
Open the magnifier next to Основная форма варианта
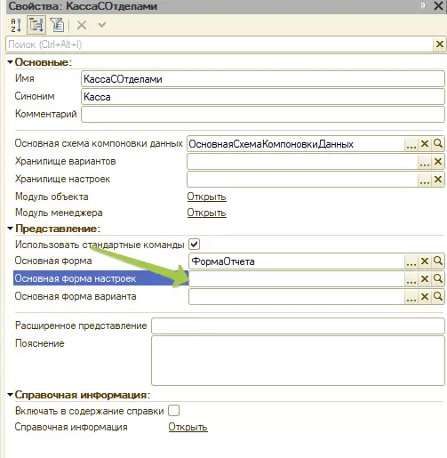pyautogui.click(x=438, y=296)
